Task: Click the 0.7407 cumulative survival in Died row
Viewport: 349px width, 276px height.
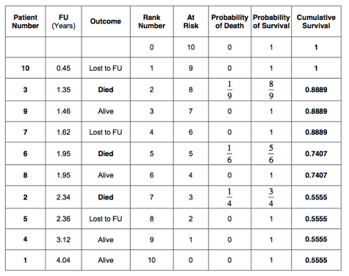Action: coord(316,154)
